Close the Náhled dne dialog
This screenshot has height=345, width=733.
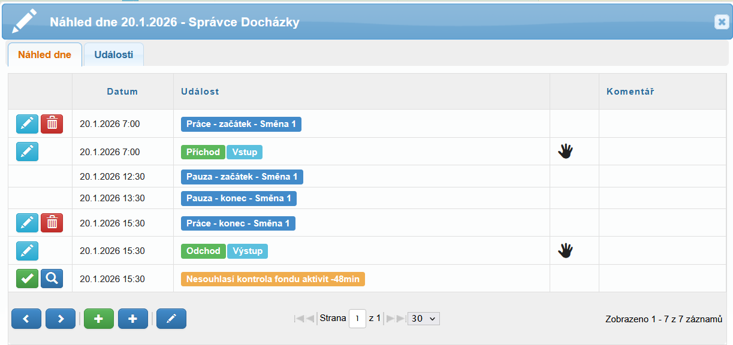[x=721, y=22]
